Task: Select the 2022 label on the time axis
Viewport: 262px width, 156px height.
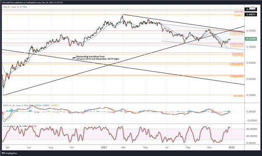Action: [x=231, y=148]
